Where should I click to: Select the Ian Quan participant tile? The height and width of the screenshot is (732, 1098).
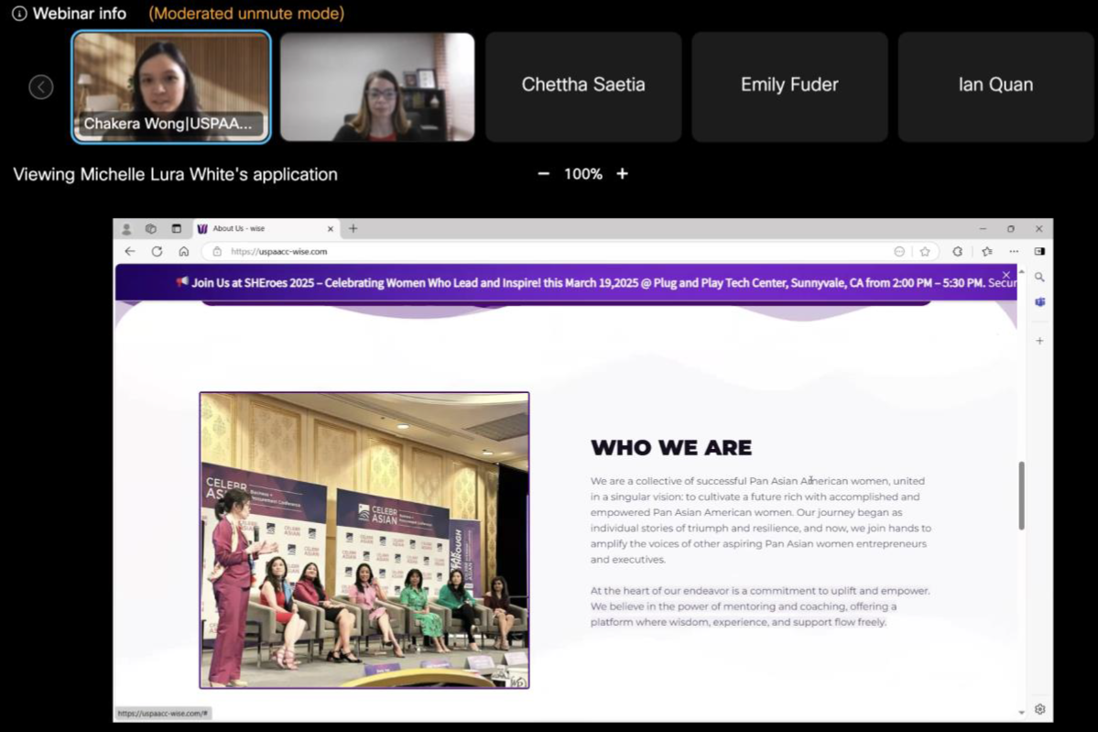coord(995,87)
